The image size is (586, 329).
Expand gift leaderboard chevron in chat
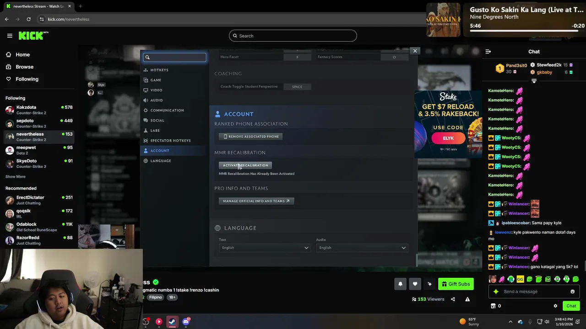(x=534, y=81)
